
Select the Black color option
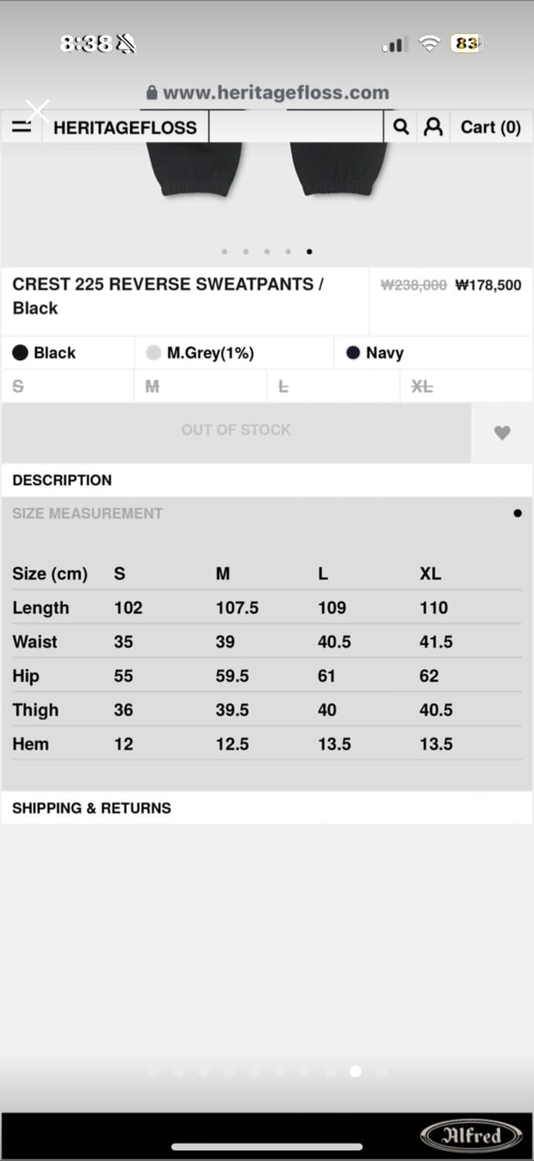[x=45, y=353]
